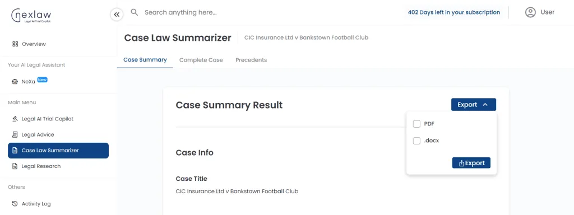This screenshot has width=574, height=215.
Task: Click the Overview grid icon
Action: tap(15, 44)
